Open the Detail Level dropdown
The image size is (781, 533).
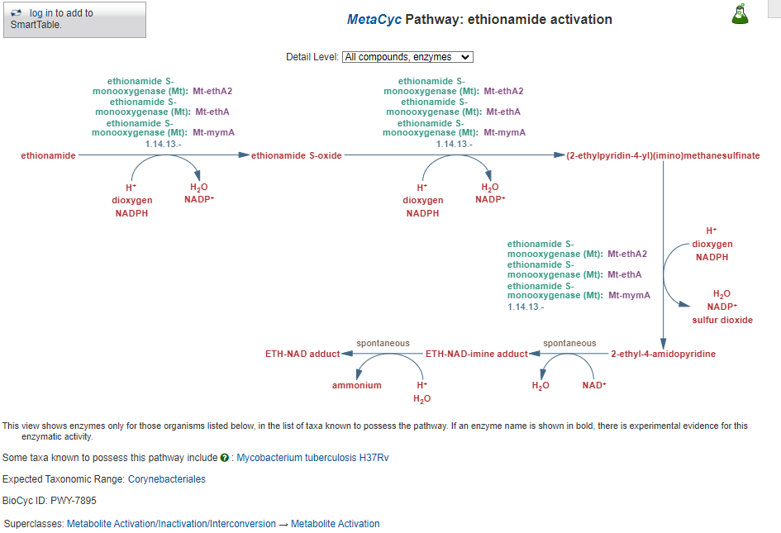407,57
